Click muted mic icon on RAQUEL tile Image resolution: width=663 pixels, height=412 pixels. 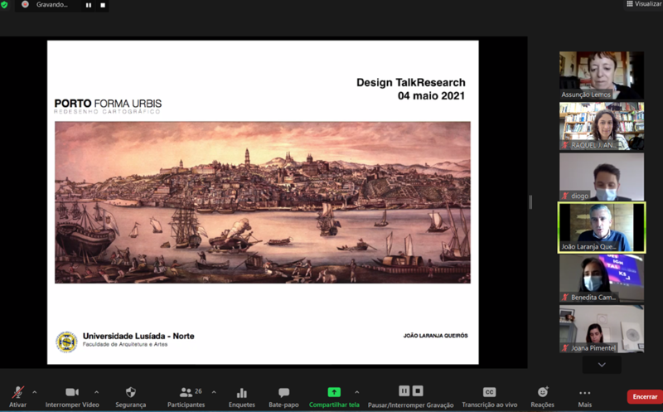pyautogui.click(x=565, y=145)
